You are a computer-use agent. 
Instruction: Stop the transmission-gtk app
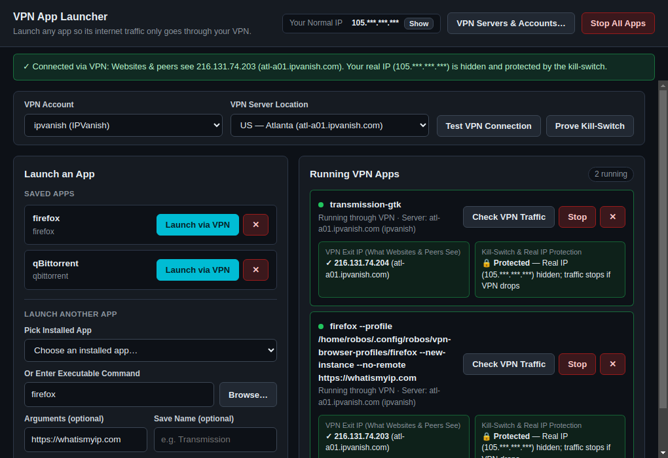(x=577, y=217)
